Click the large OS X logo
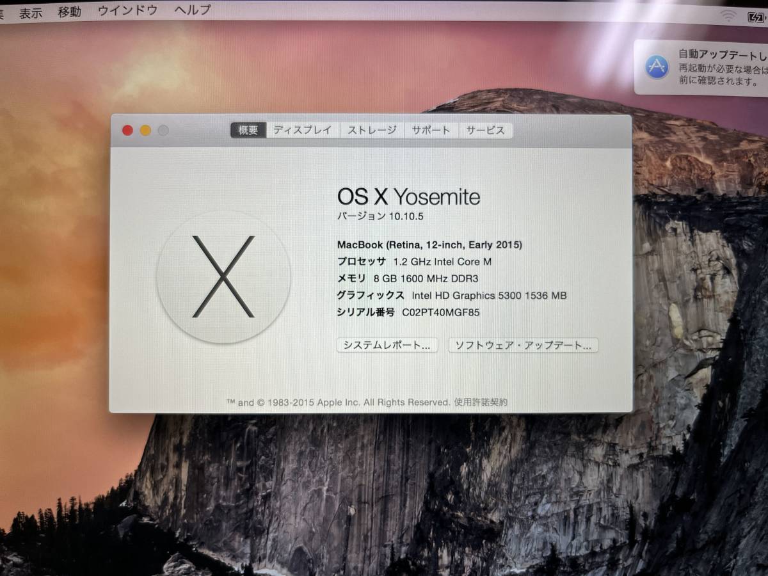The height and width of the screenshot is (576, 768). click(x=223, y=276)
